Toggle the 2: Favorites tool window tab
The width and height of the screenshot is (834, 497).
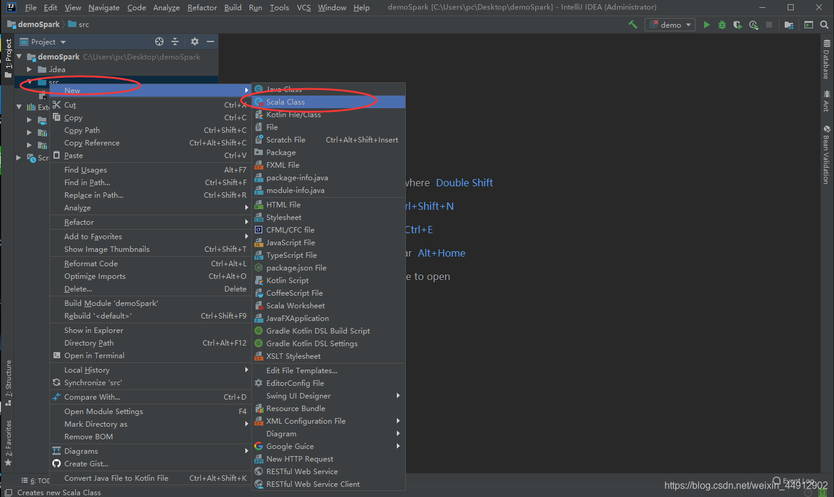8,443
